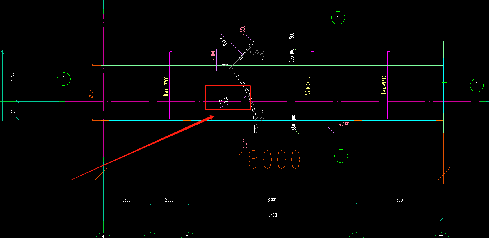Select the 500 vertical dimension

click(x=292, y=36)
